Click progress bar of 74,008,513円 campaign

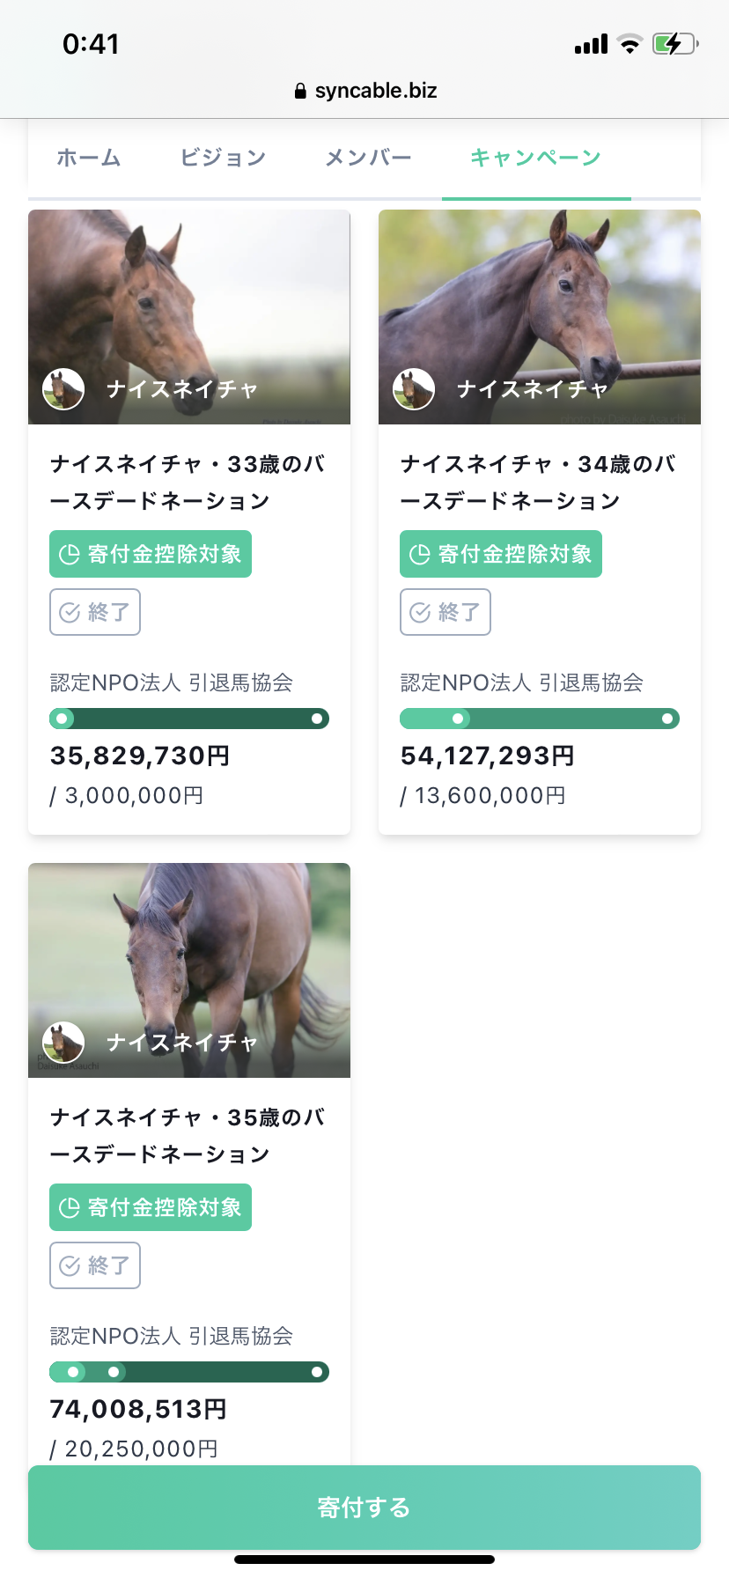[x=189, y=1372]
